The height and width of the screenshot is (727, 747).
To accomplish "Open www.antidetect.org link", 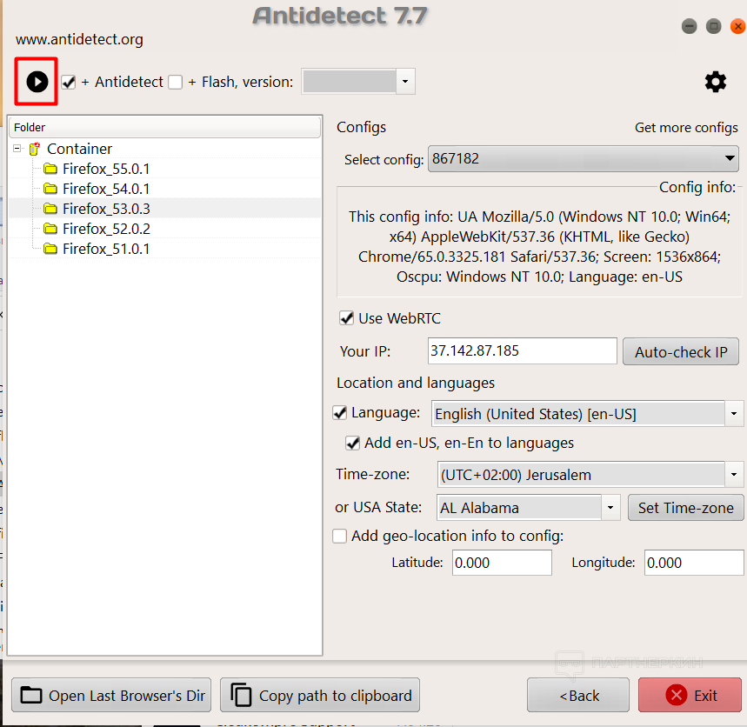I will (79, 39).
